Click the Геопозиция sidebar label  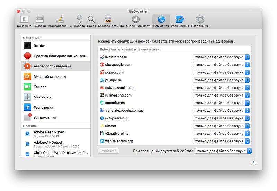(43, 107)
